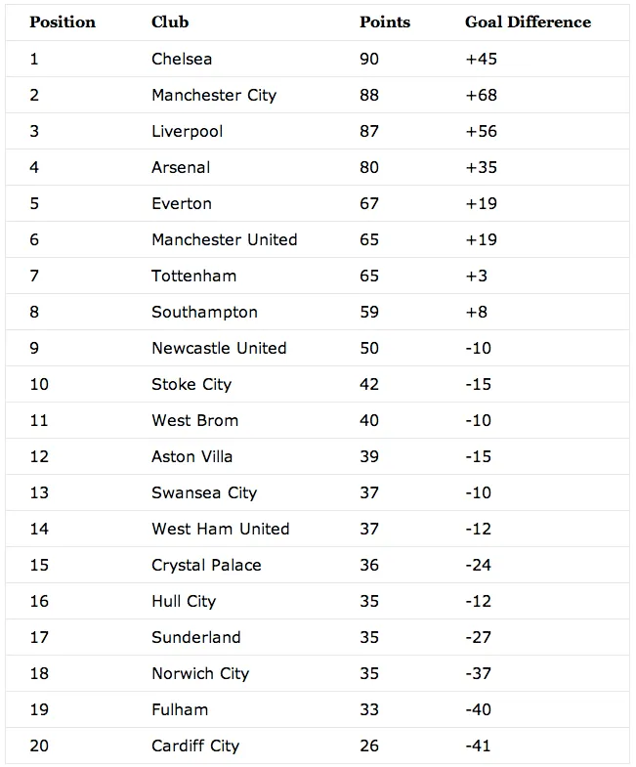Click on Everton in the Club column

coord(182,203)
